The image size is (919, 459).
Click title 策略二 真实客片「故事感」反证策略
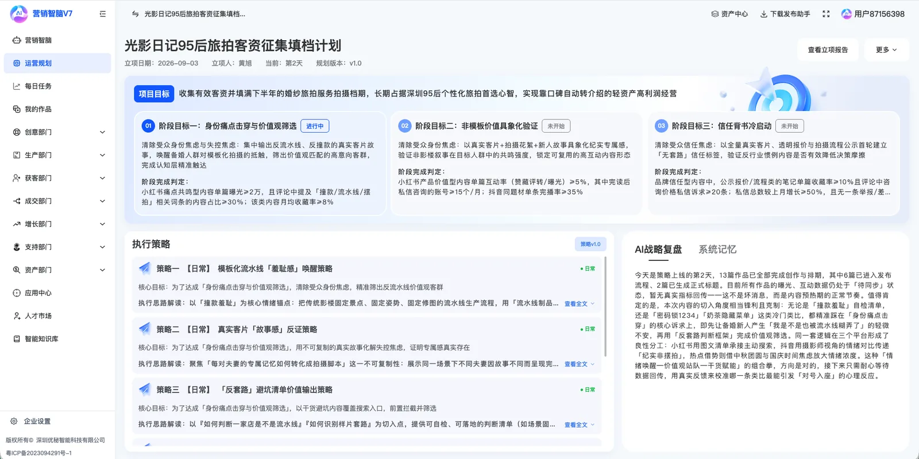point(237,329)
